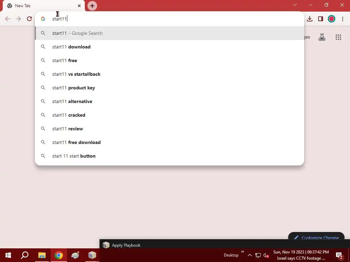The width and height of the screenshot is (350, 262).
Task: Click the muted volume tray icon
Action: 266,255
